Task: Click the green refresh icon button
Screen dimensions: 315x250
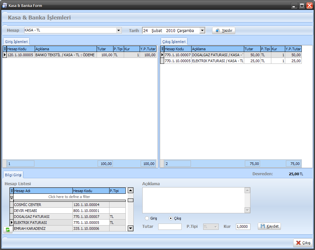Action: 8,229
